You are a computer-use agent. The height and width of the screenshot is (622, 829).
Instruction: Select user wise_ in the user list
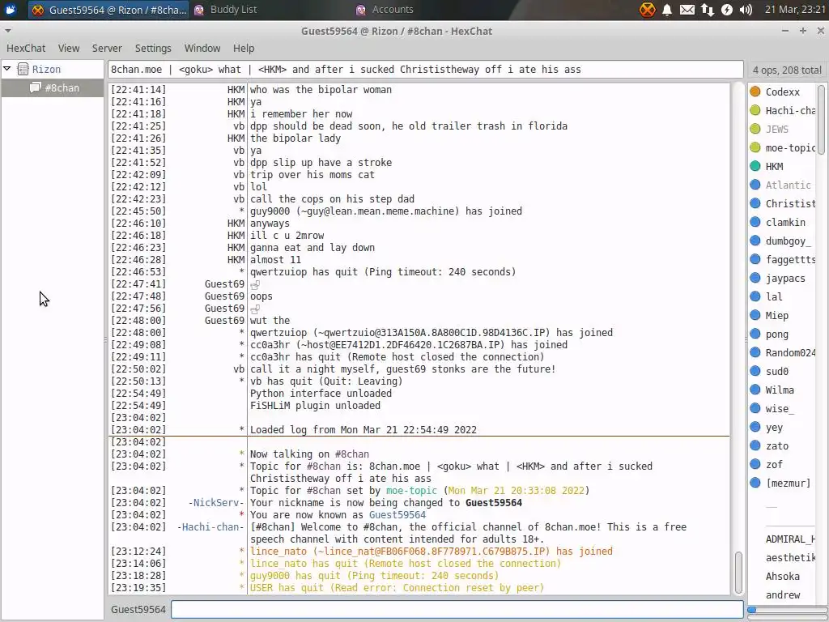(780, 408)
